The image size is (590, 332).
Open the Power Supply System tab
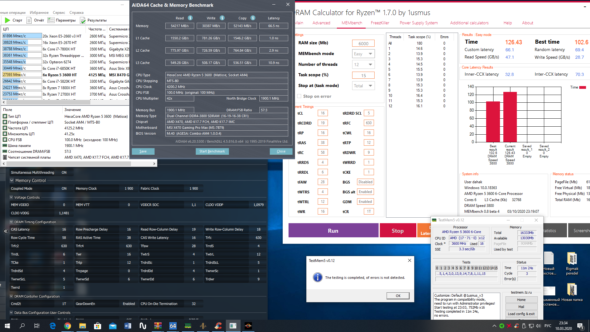pos(419,23)
